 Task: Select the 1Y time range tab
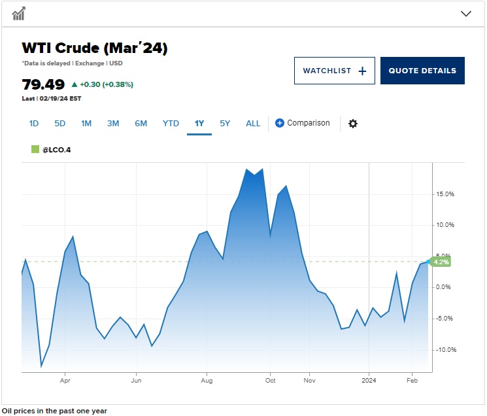199,123
